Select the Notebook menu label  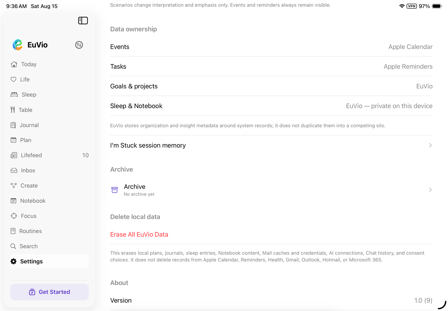[33, 201]
